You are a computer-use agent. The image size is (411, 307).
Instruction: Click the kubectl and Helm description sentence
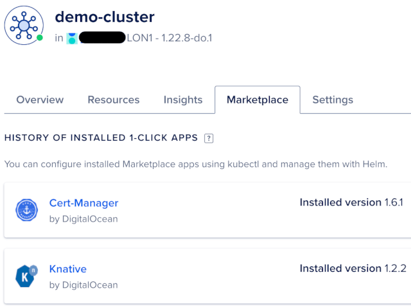[196, 164]
